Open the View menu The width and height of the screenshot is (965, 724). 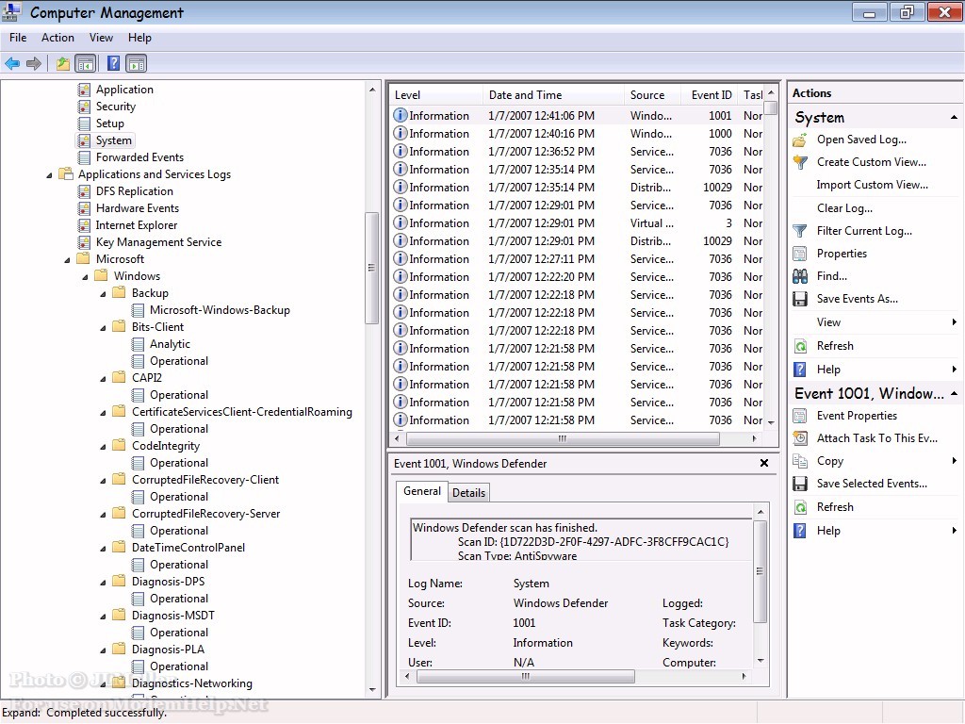101,38
